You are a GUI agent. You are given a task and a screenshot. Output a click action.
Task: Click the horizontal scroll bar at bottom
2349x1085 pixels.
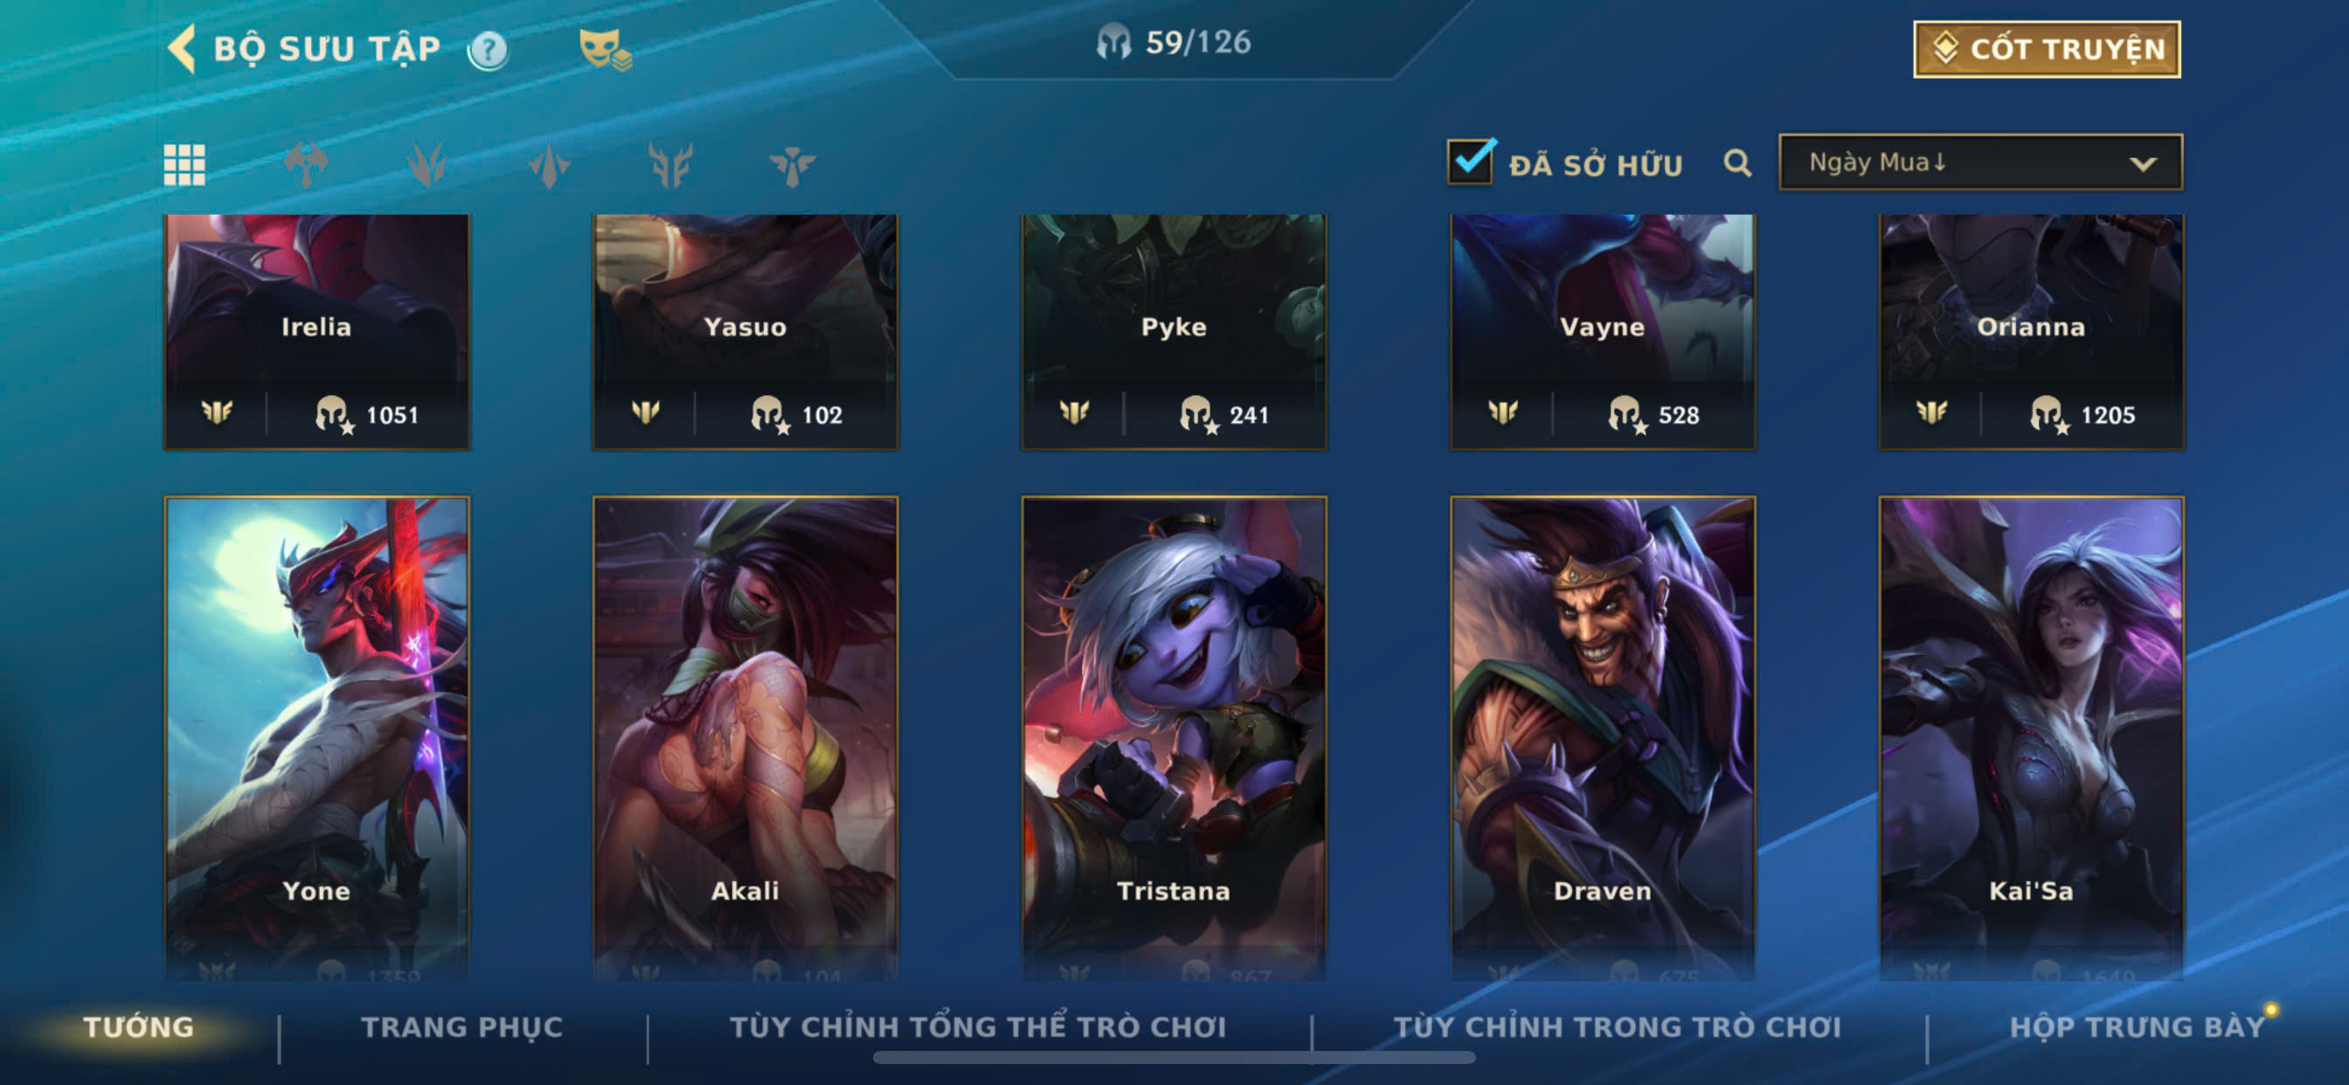1174,1058
